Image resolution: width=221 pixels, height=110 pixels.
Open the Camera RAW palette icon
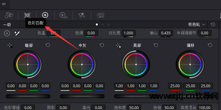pos(9,15)
